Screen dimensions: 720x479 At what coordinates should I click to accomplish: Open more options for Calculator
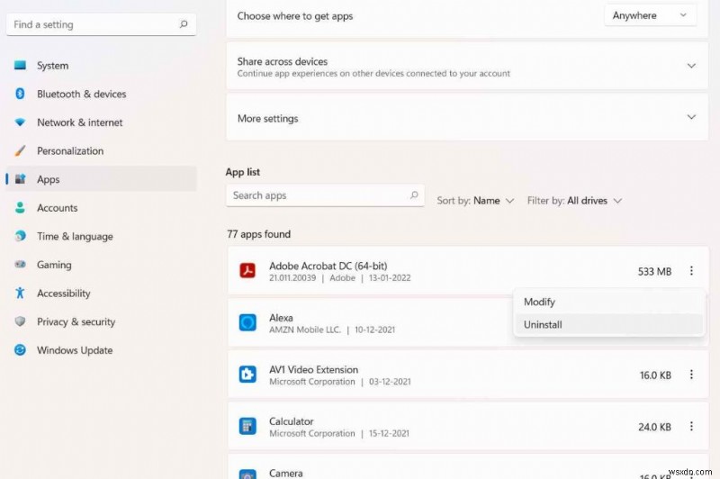click(691, 427)
